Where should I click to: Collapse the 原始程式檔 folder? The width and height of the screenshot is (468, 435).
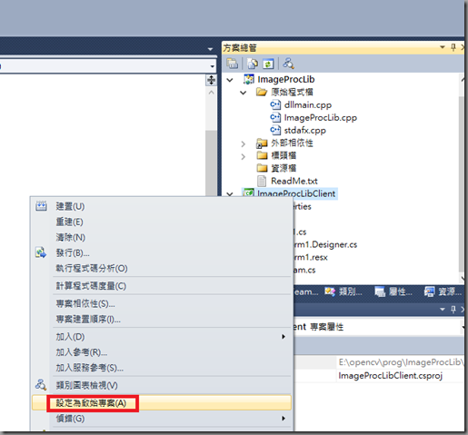(243, 93)
